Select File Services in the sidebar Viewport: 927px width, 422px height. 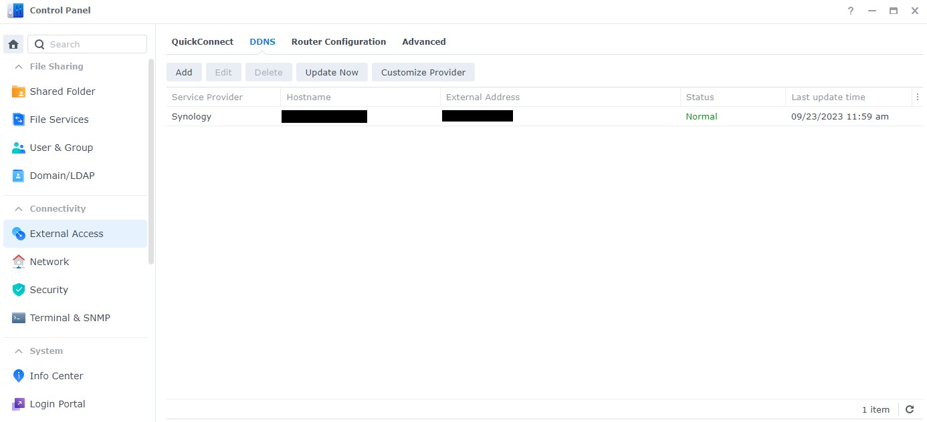click(59, 120)
